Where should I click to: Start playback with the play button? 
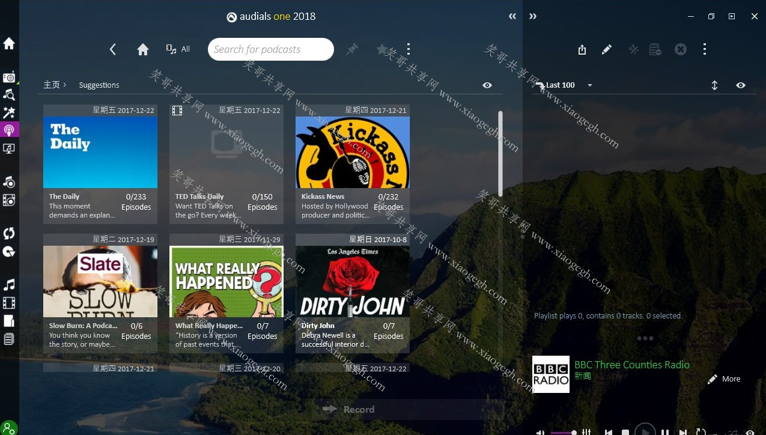pyautogui.click(x=645, y=430)
